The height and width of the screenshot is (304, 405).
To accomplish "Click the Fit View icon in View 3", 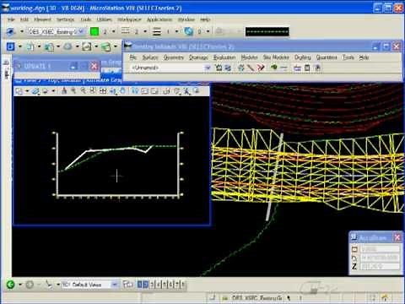I will [103, 91].
